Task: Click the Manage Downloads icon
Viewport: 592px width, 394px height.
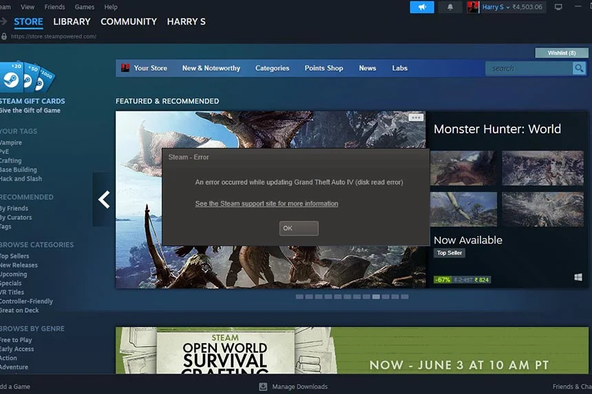Action: (x=263, y=386)
